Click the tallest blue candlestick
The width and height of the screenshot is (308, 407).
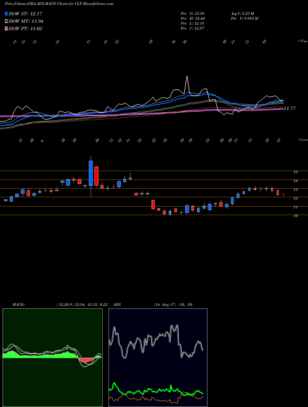[91, 173]
